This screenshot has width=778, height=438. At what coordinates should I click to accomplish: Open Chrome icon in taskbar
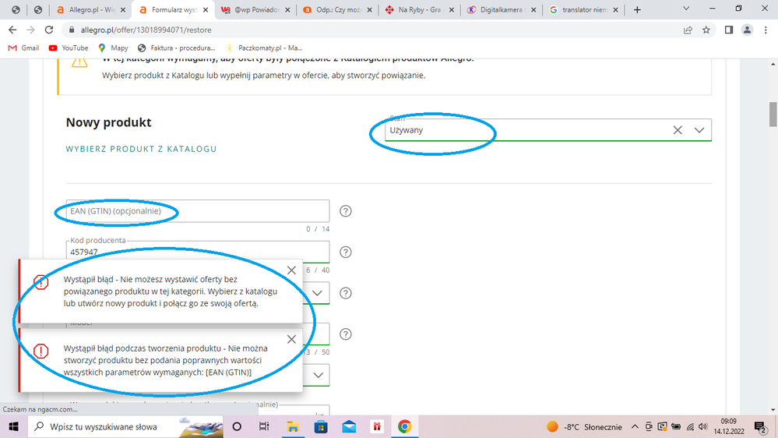pos(404,426)
